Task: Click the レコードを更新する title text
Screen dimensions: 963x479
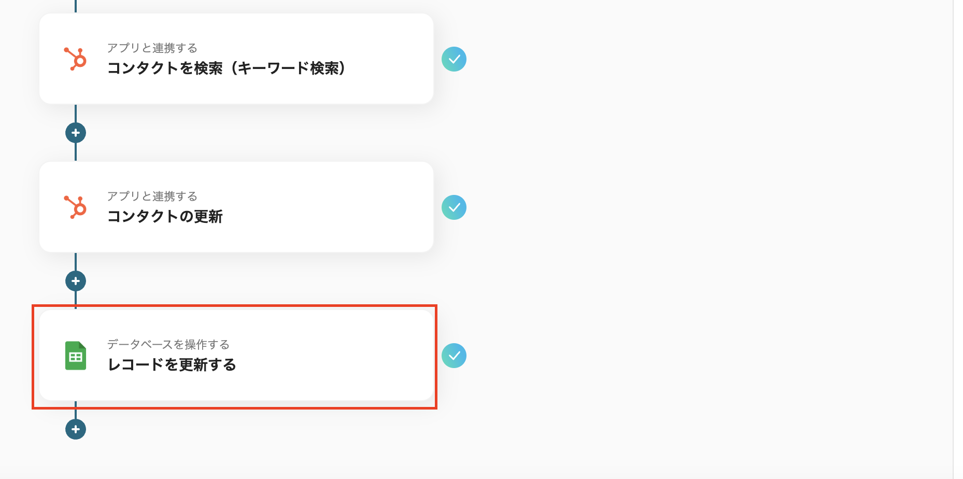Action: point(171,364)
